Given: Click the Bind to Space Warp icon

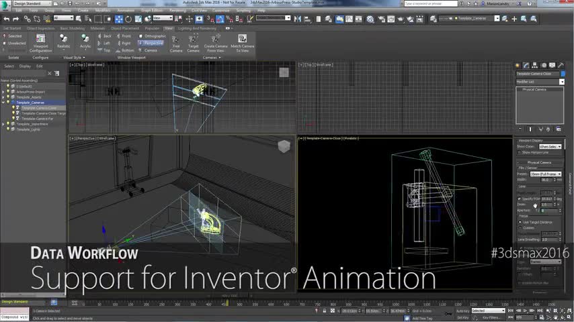Looking at the screenshot, I should [46, 19].
